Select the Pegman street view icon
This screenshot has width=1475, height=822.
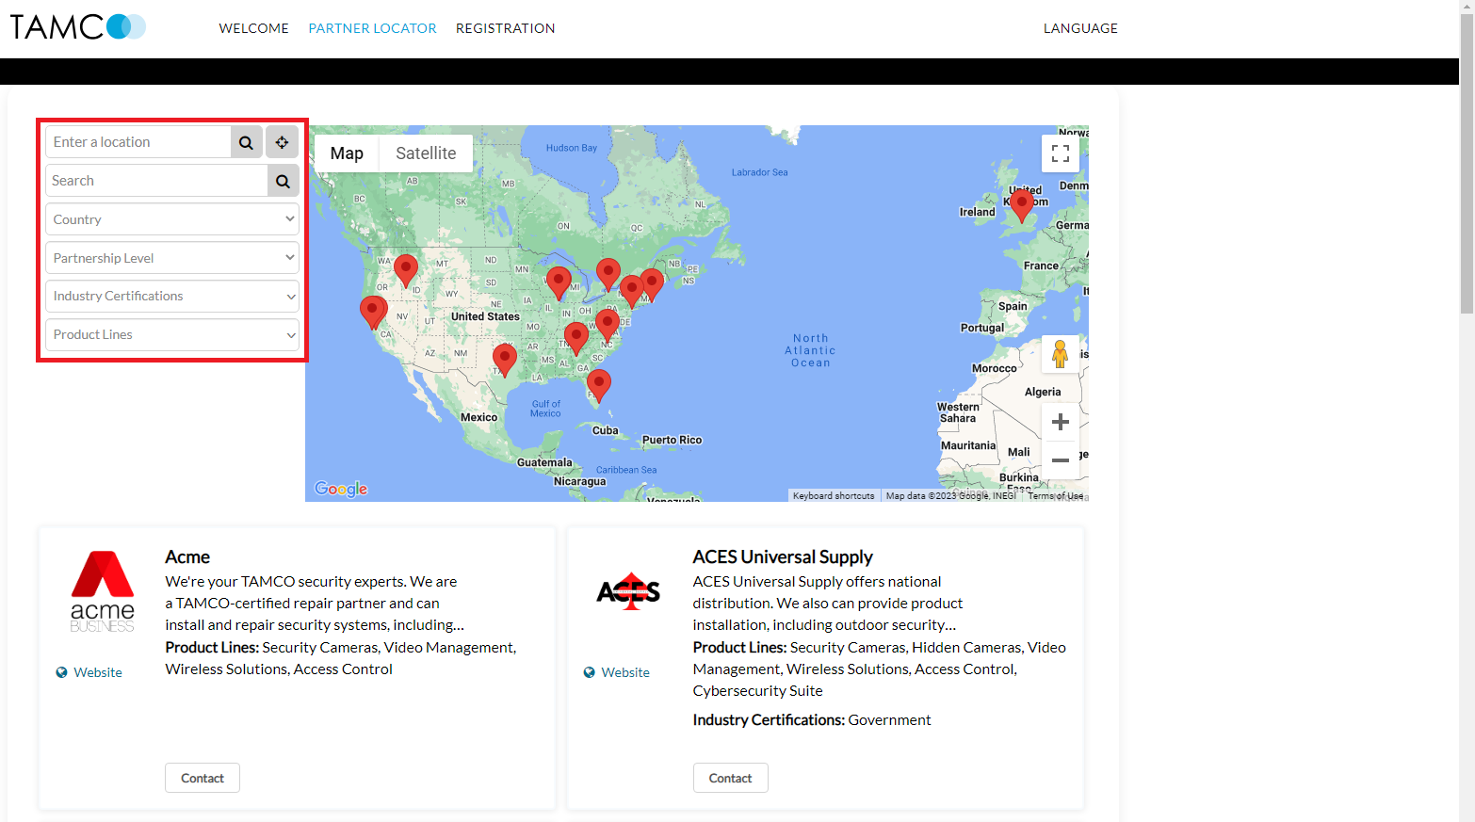1061,353
